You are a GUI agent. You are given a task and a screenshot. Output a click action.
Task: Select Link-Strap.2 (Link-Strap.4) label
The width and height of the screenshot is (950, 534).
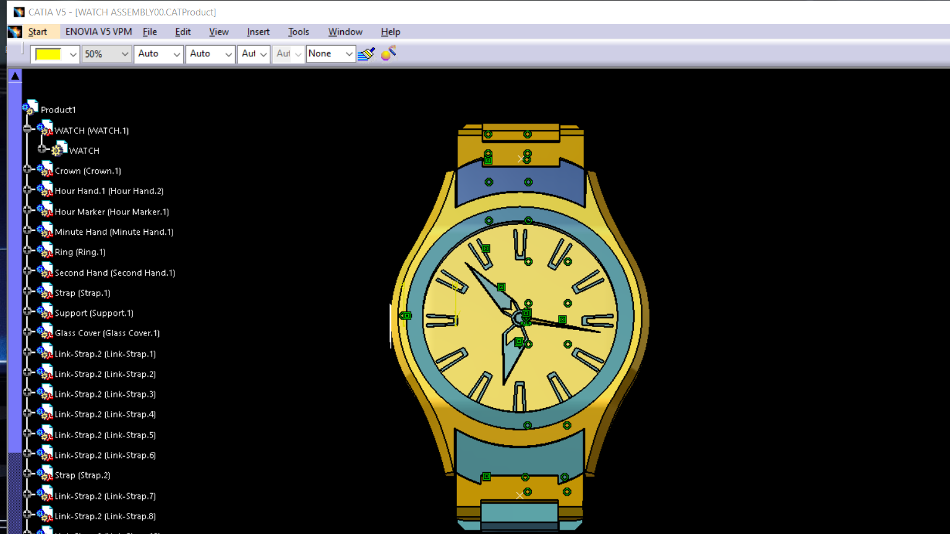[x=105, y=415]
